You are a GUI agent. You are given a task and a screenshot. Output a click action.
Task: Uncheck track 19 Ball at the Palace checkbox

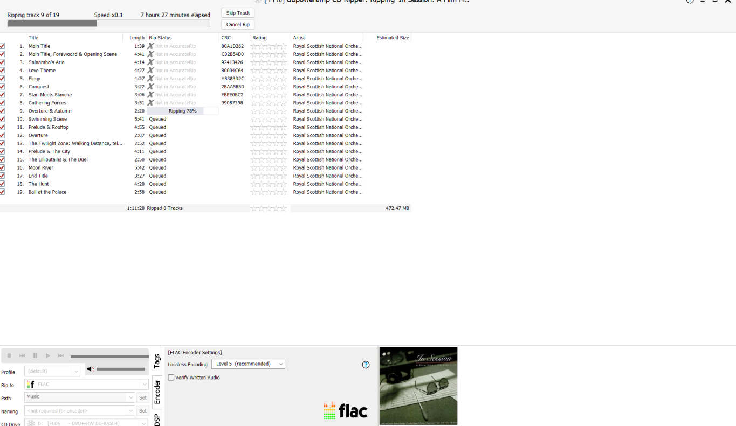[x=2, y=192]
